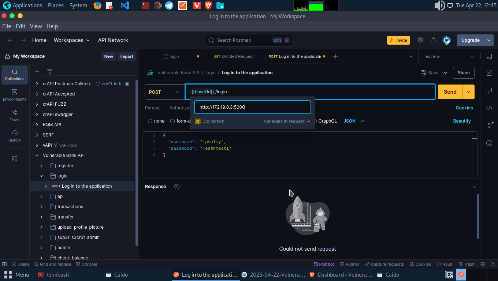The height and width of the screenshot is (281, 498).
Task: Select the form-data body radio button
Action: [x=172, y=121]
